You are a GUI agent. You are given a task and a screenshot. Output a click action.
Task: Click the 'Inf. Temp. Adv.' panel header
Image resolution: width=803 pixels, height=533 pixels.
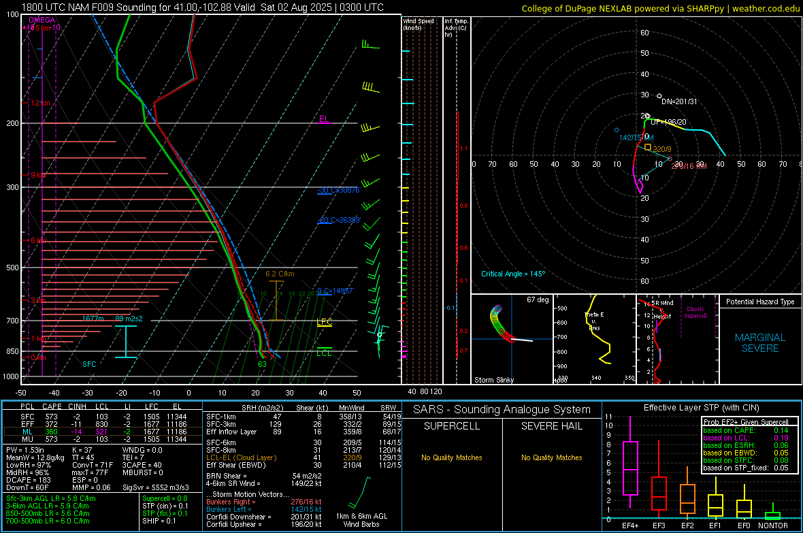tap(456, 28)
